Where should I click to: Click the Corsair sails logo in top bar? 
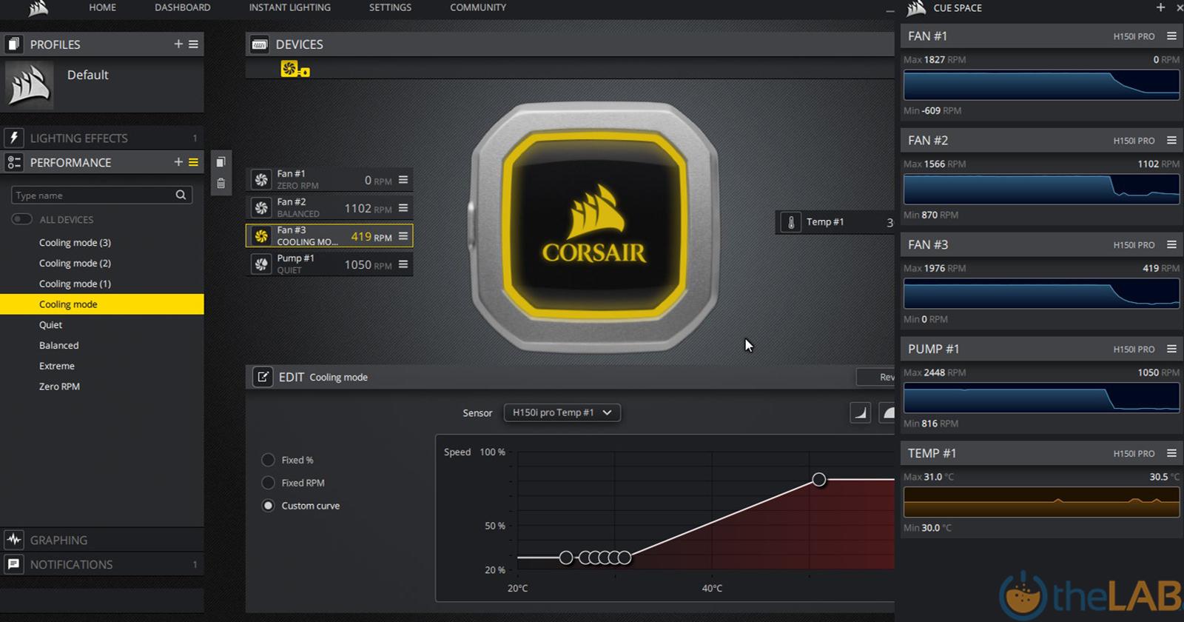pyautogui.click(x=38, y=8)
